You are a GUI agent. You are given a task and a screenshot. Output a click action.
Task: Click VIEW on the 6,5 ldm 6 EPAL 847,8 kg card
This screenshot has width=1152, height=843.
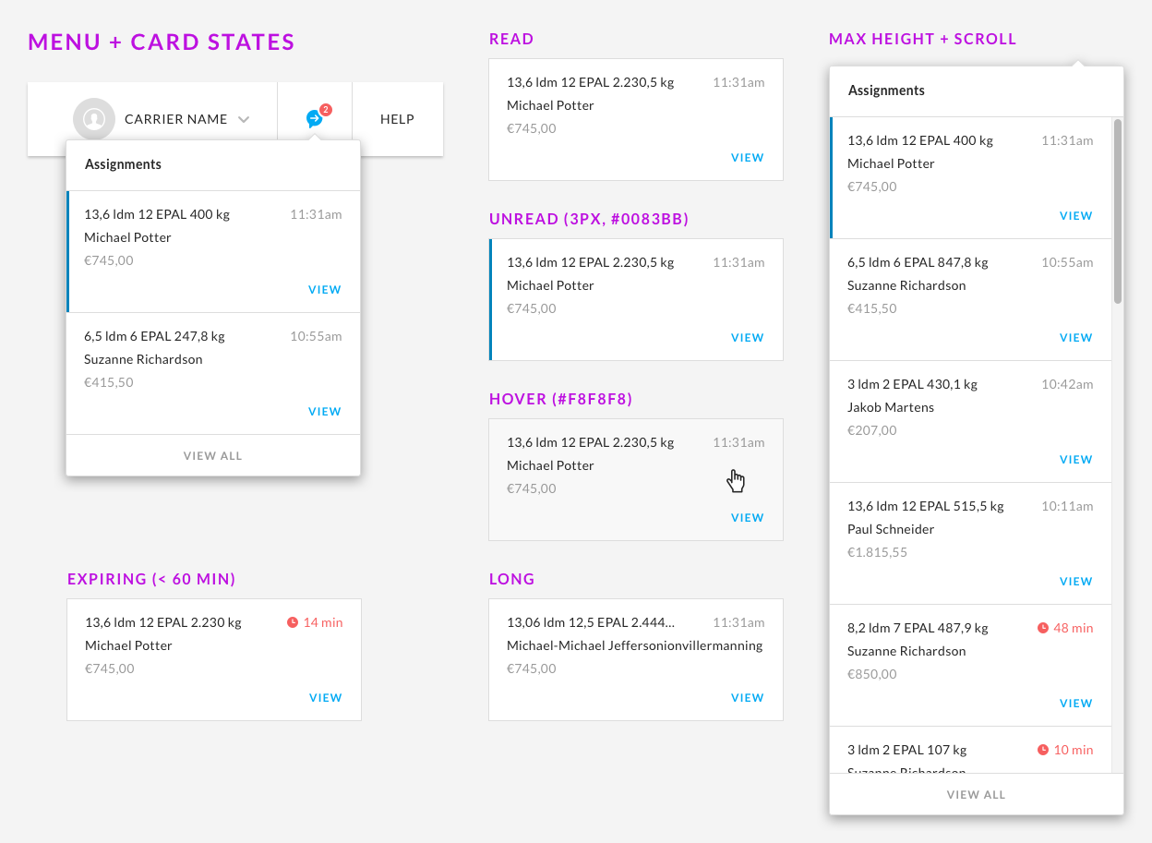click(x=1076, y=338)
